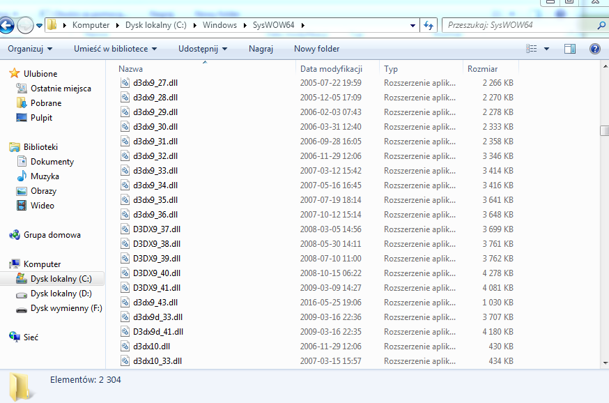The image size is (609, 403).
Task: Click the Refresh button next to address bar
Action: tap(429, 25)
